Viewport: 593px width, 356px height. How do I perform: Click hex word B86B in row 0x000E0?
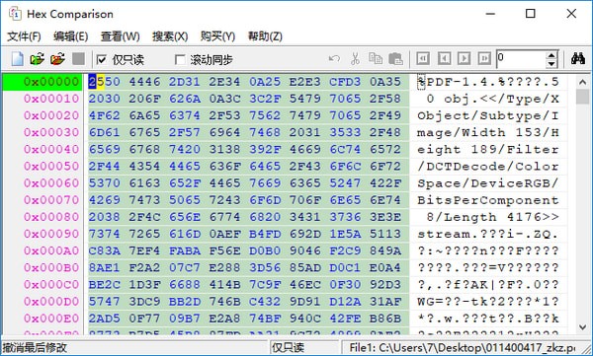coord(385,319)
